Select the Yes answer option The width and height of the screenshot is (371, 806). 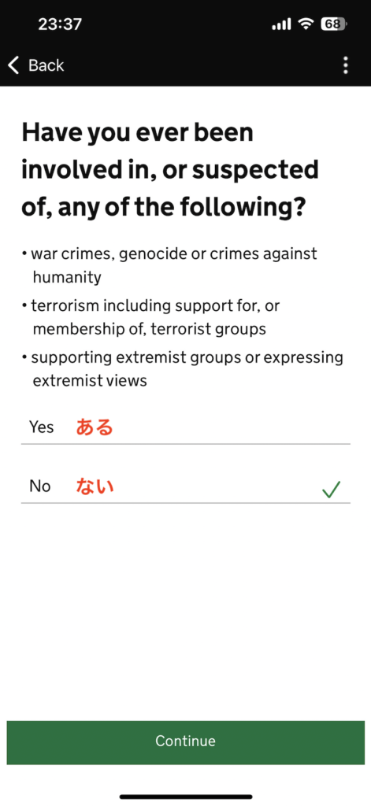(x=186, y=427)
